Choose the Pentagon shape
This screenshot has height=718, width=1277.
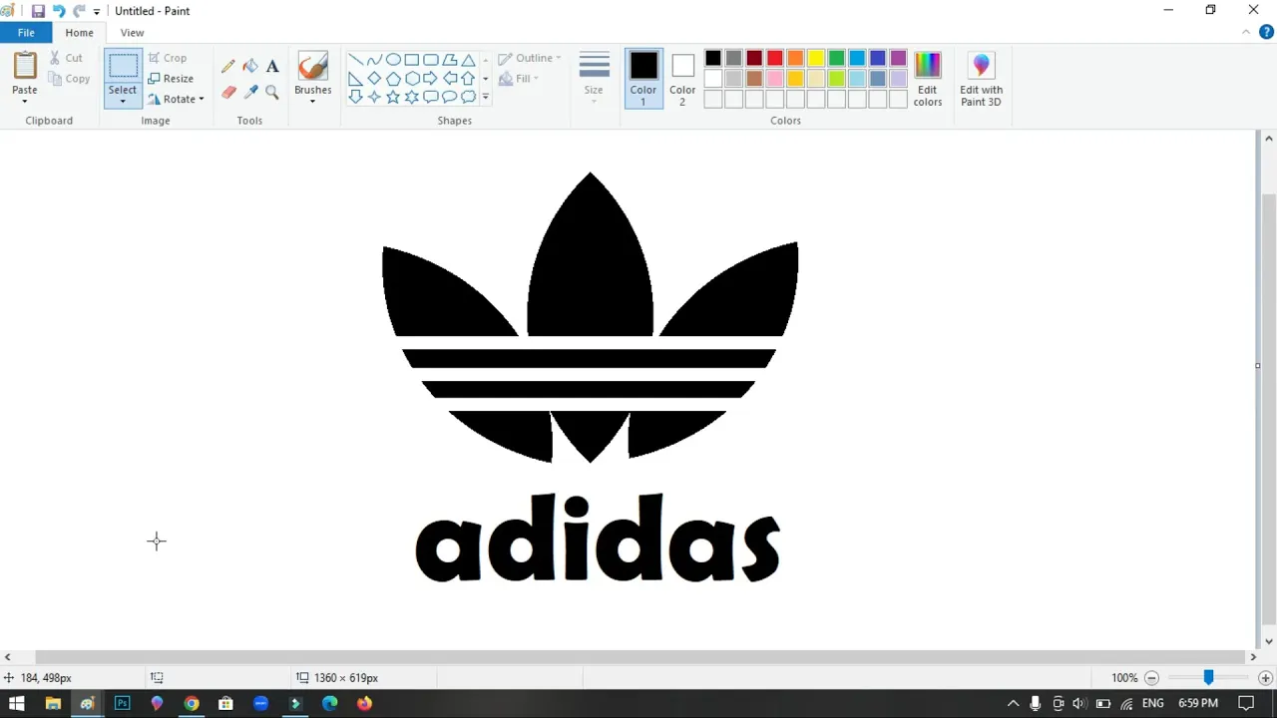[393, 79]
